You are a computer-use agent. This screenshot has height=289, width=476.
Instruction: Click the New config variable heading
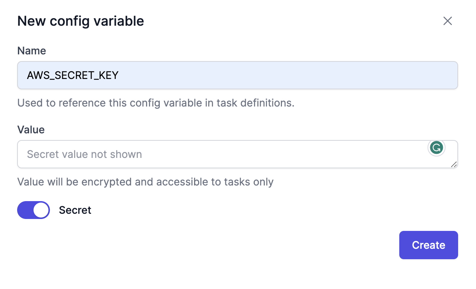pyautogui.click(x=80, y=21)
